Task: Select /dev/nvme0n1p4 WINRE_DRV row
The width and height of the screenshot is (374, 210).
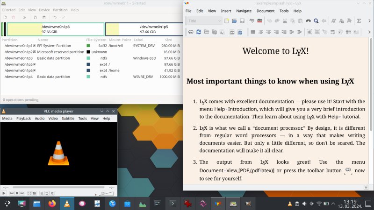Action: [x=92, y=77]
